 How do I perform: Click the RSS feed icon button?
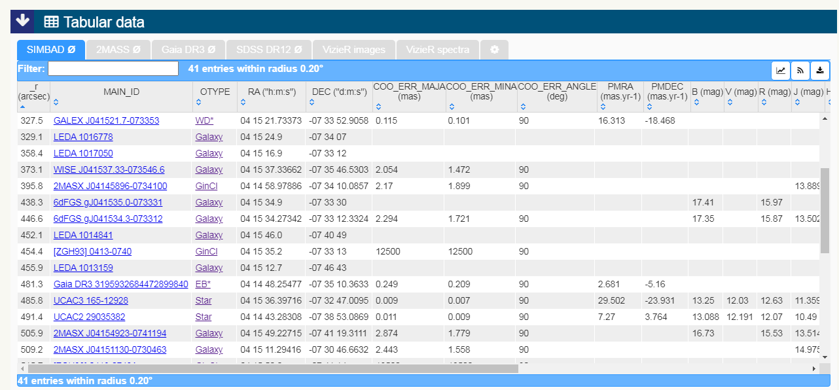coord(800,70)
